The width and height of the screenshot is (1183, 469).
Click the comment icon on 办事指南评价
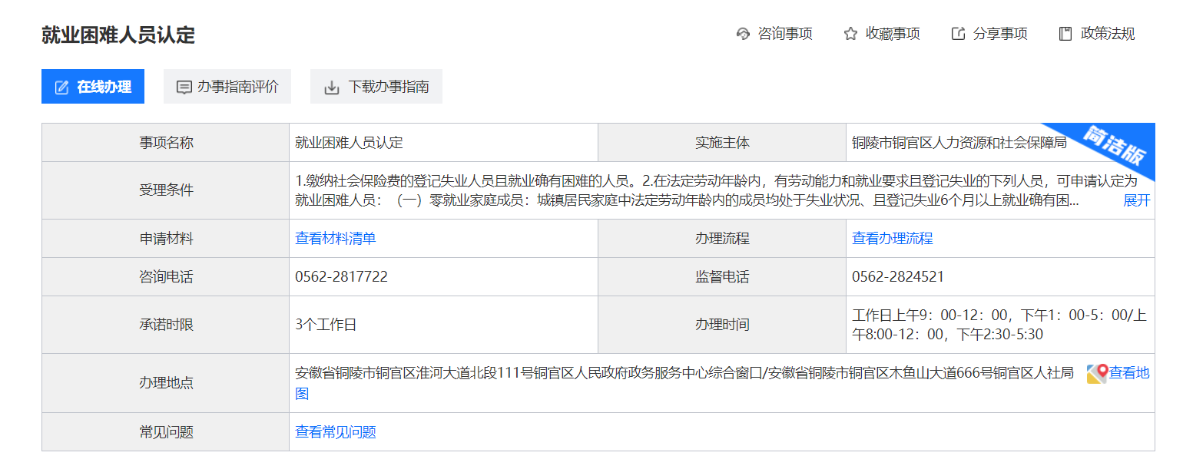[x=184, y=87]
